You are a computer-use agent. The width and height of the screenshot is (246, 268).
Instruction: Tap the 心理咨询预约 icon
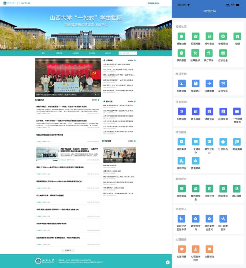195,249
